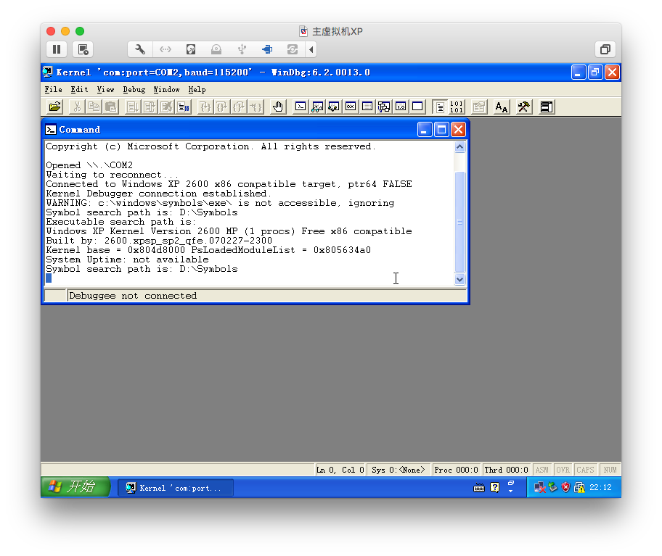Open the Locals window icon
This screenshot has height=556, width=662.
pos(333,107)
